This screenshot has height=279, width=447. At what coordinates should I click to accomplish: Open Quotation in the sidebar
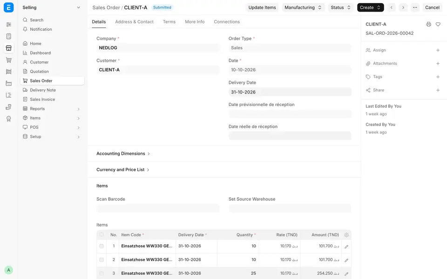(52, 72)
